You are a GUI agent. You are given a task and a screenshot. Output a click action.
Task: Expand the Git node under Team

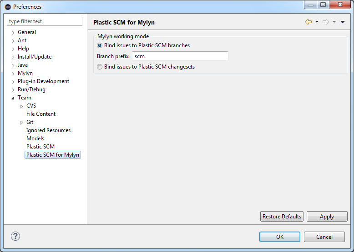click(x=21, y=123)
